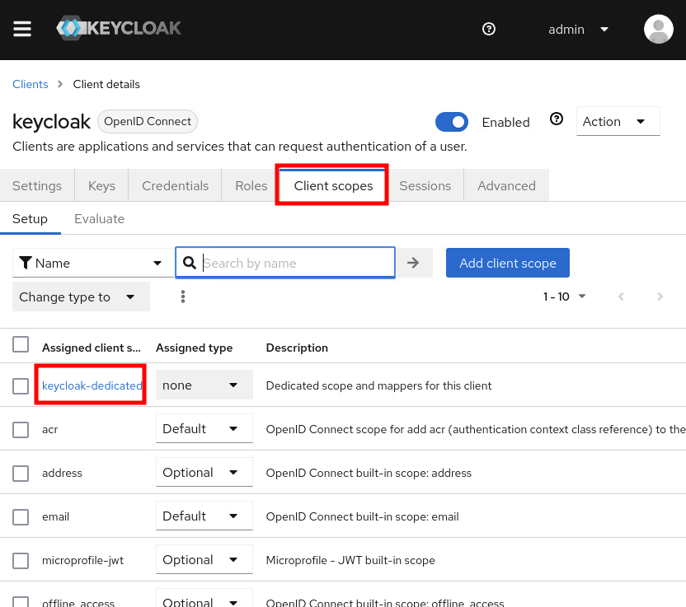The width and height of the screenshot is (686, 607).
Task: Click the email scope name
Action: 55,516
